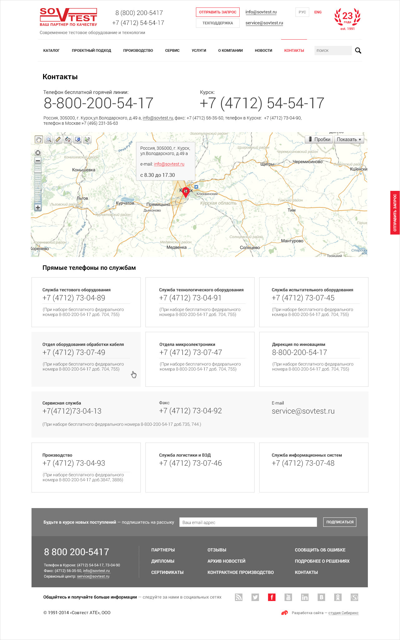The width and height of the screenshot is (400, 640).
Task: Open the Twitter social icon
Action: 255,597
